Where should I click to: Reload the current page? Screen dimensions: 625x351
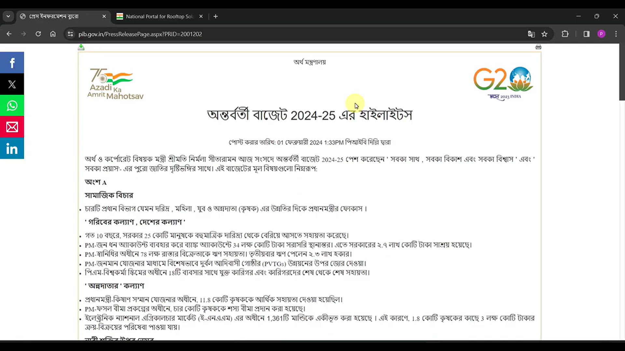tap(38, 34)
